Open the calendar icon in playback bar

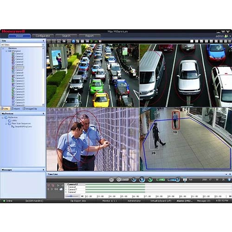pyautogui.click(x=185, y=180)
